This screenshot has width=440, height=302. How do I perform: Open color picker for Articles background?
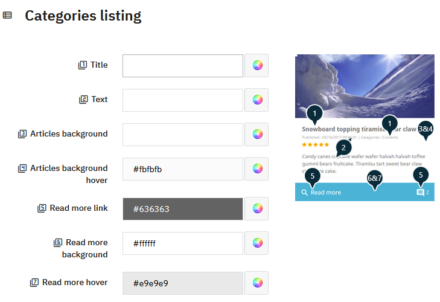coord(257,135)
